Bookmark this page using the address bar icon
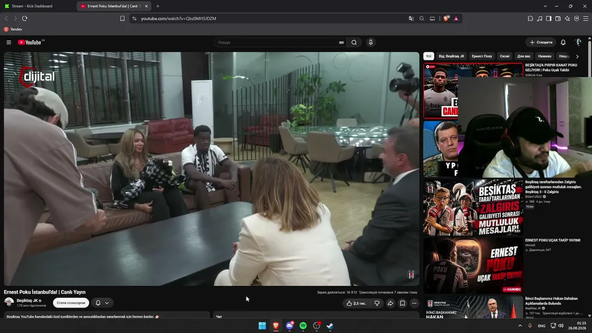 [x=122, y=18]
